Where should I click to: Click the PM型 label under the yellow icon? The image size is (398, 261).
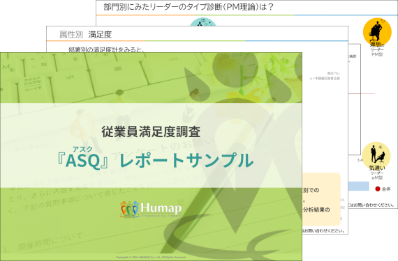[x=377, y=54]
